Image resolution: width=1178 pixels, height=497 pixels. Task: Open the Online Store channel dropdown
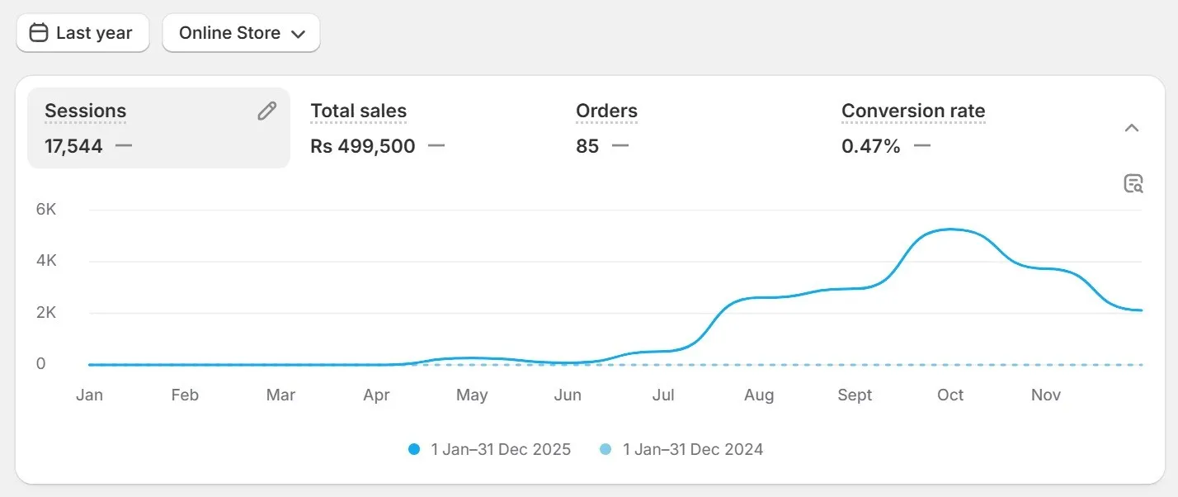241,33
